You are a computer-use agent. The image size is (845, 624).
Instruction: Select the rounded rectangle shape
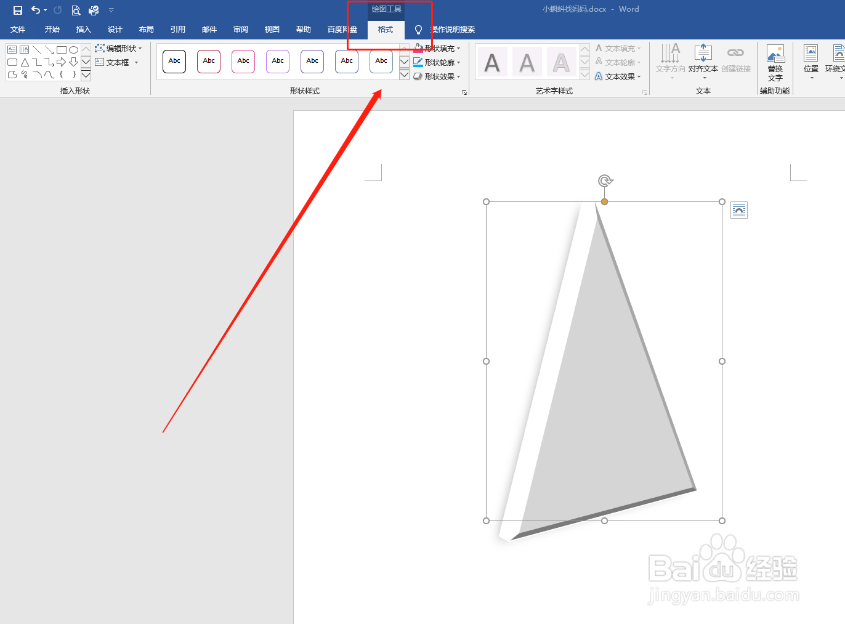point(12,62)
